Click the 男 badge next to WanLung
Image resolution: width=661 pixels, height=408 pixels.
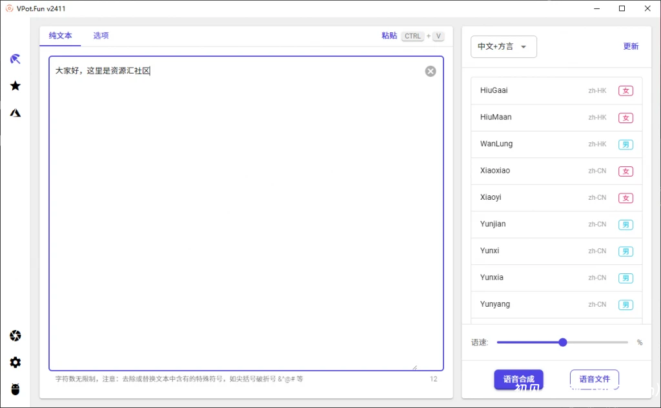[x=625, y=144]
